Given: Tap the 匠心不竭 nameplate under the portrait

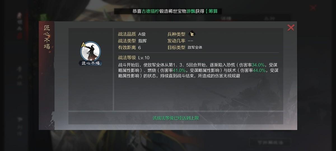Looking at the screenshot, I should pyautogui.click(x=90, y=63).
